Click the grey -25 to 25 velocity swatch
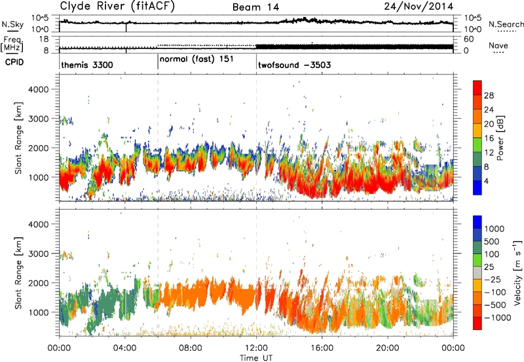Screen dimensions: 524x362 click(x=477, y=272)
